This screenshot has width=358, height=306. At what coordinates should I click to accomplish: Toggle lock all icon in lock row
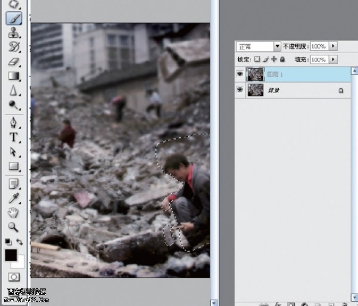(282, 60)
